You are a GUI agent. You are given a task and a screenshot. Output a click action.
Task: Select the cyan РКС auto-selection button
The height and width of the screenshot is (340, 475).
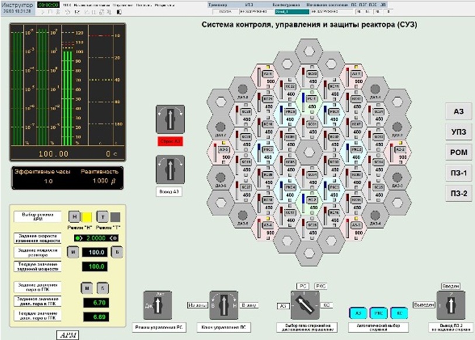pos(378,313)
